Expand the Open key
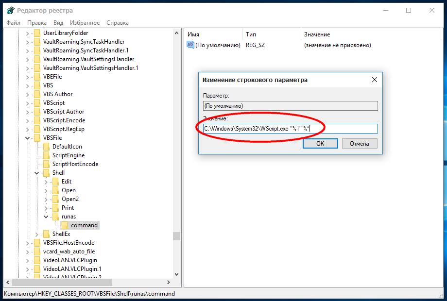Viewport: 447px width, 301px height. 46,190
